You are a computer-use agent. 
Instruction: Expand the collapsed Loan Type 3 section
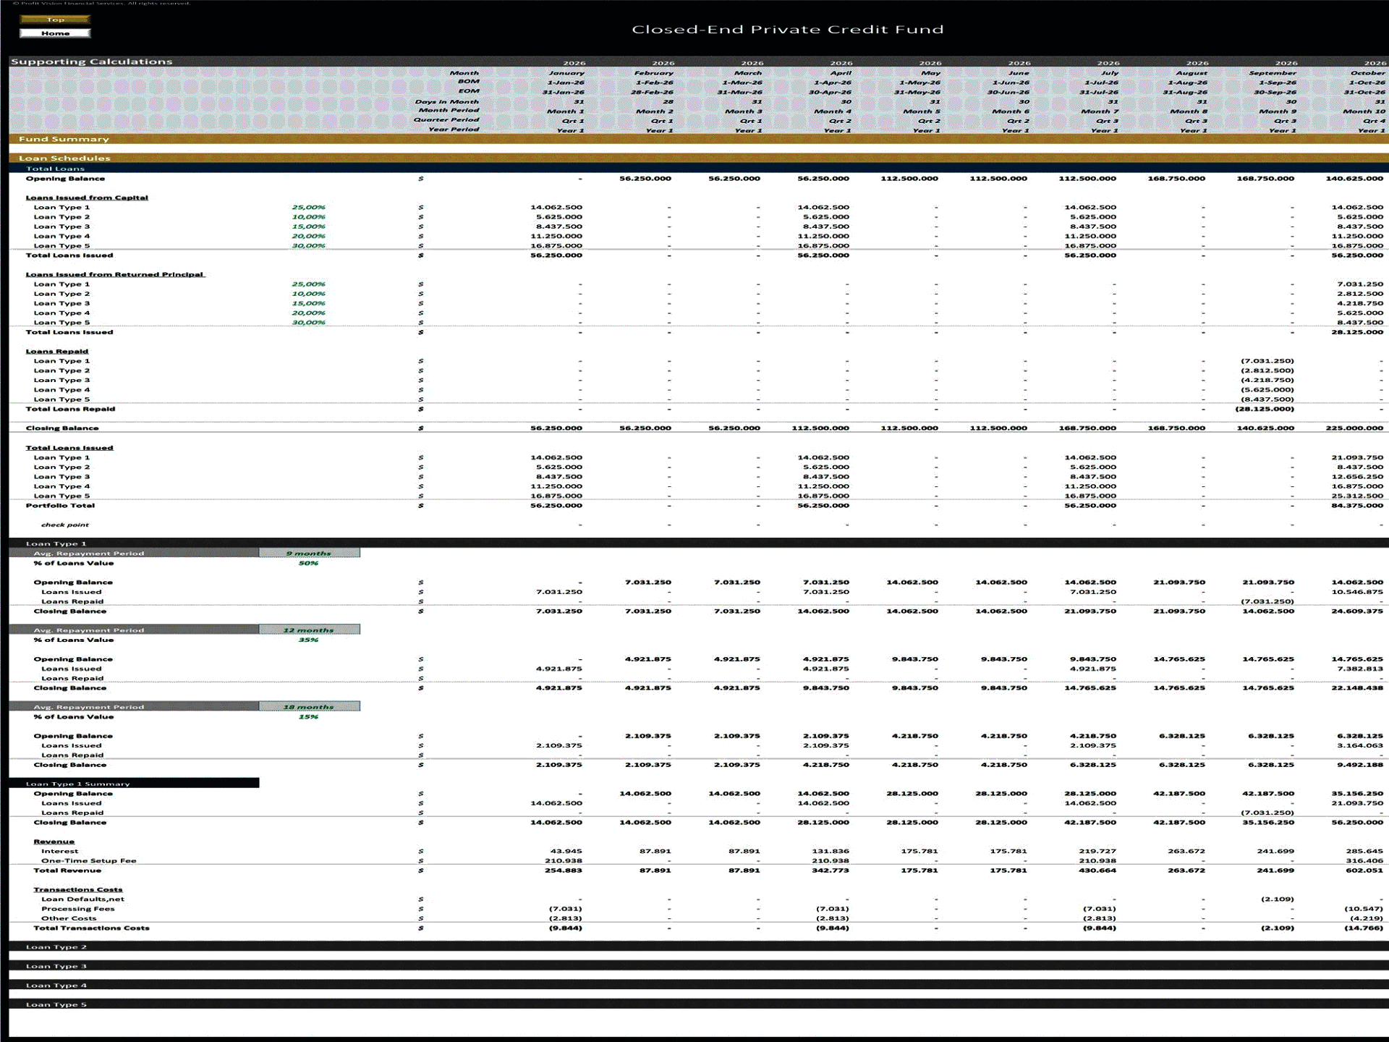point(56,965)
